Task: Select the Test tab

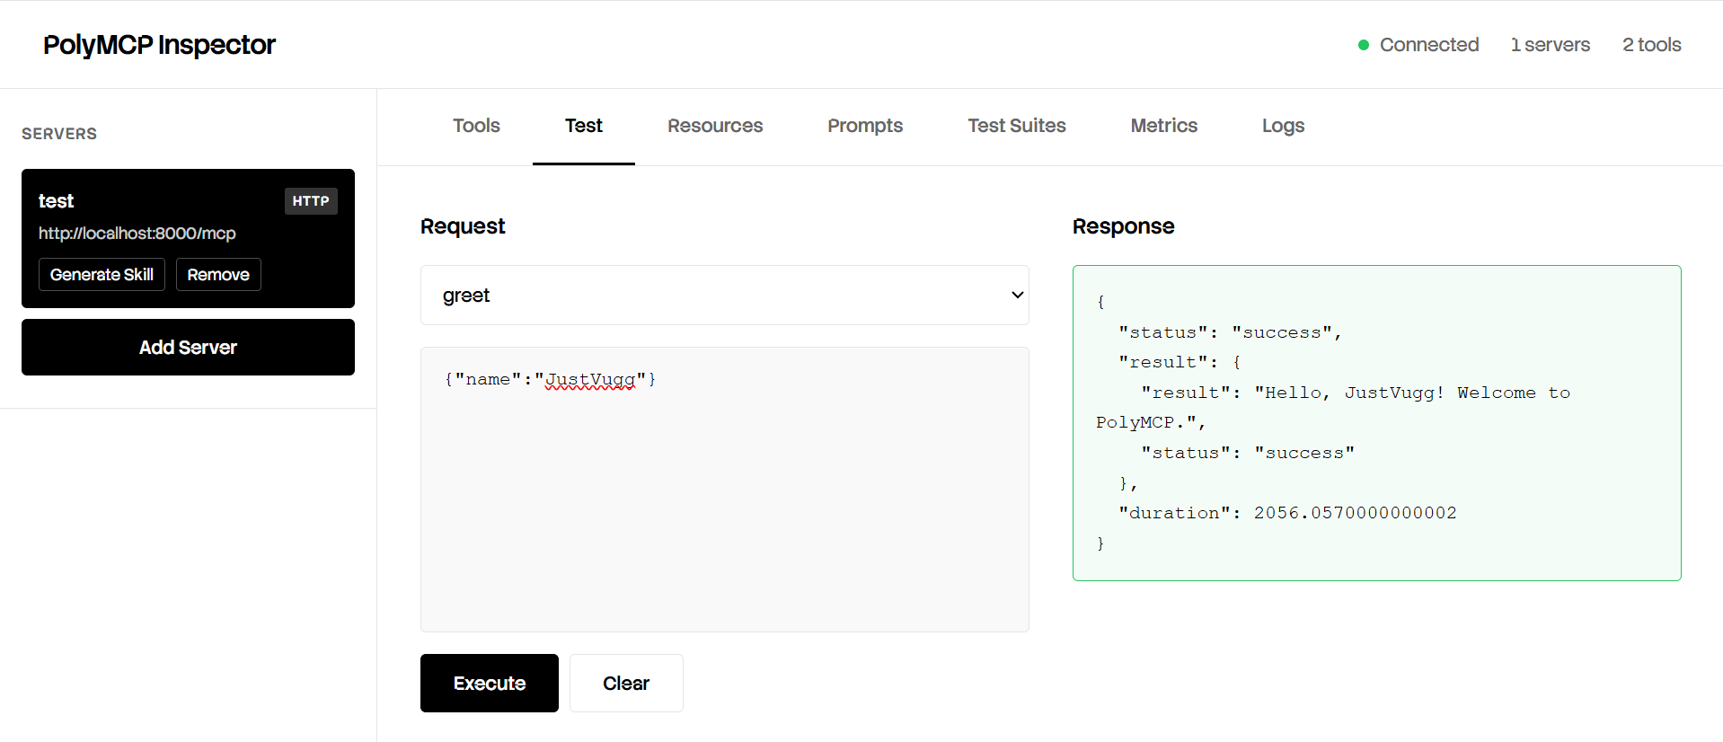Action: (x=584, y=126)
